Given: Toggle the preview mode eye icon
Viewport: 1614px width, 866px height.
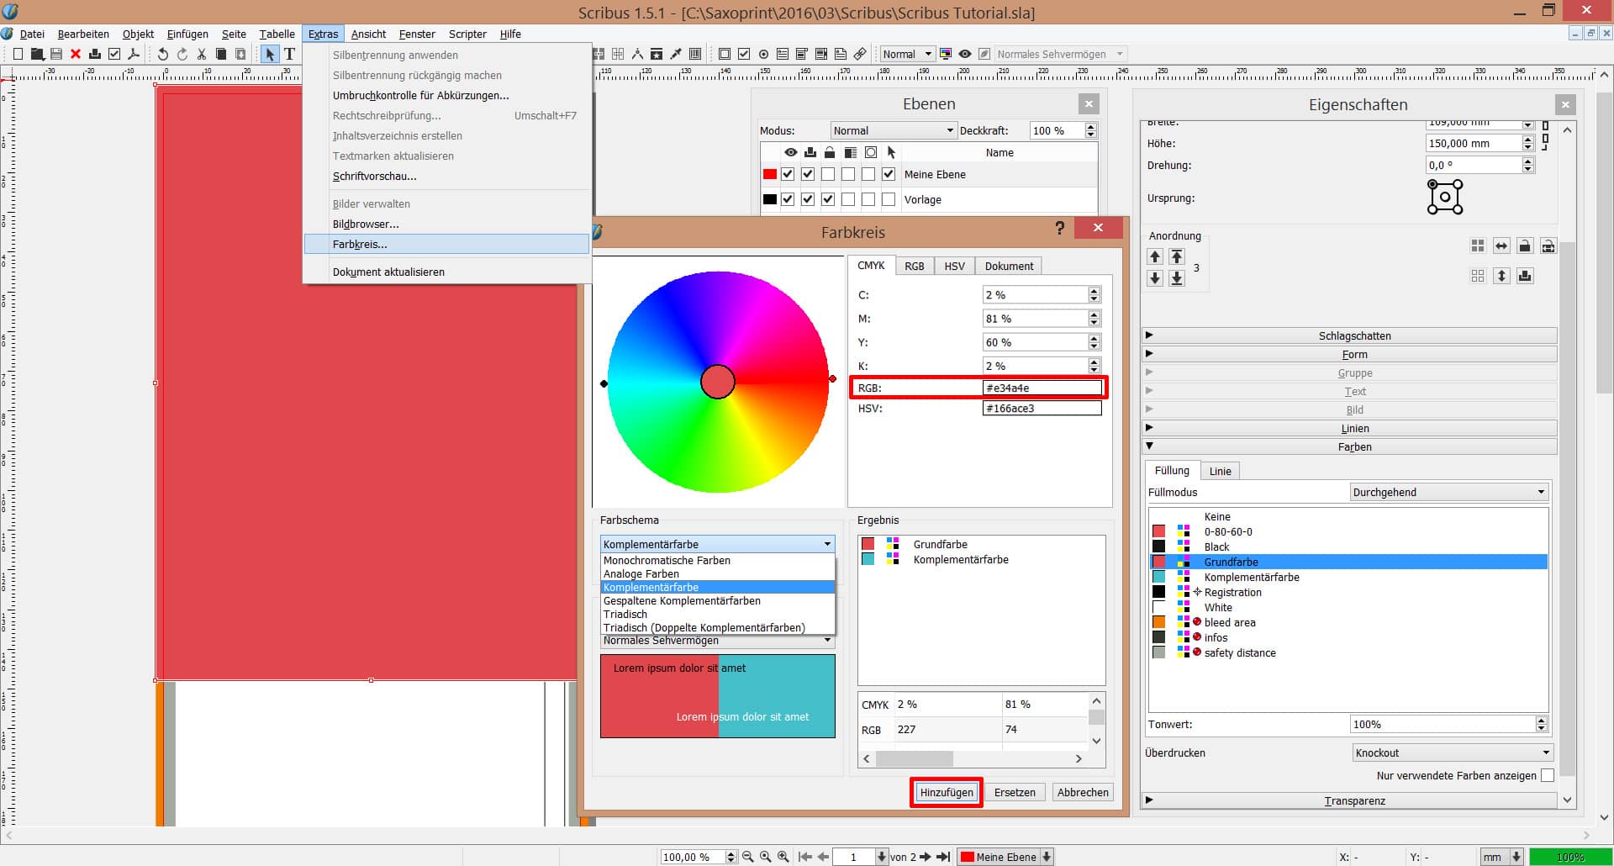Looking at the screenshot, I should pos(965,54).
